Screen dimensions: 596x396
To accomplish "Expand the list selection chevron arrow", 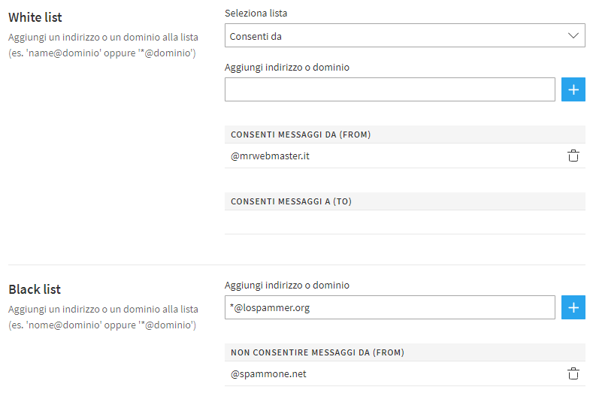I will [573, 35].
